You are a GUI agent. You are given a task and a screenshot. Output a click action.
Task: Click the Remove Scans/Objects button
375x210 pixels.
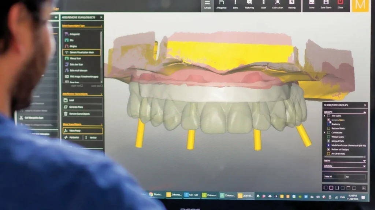[x=82, y=114]
